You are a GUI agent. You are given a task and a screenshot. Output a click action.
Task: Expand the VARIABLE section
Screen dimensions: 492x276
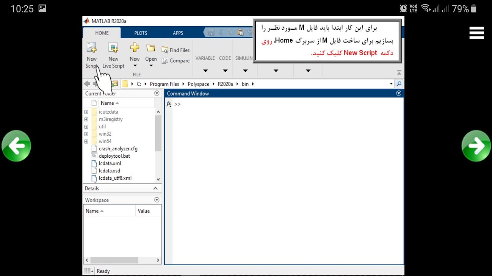tap(205, 70)
